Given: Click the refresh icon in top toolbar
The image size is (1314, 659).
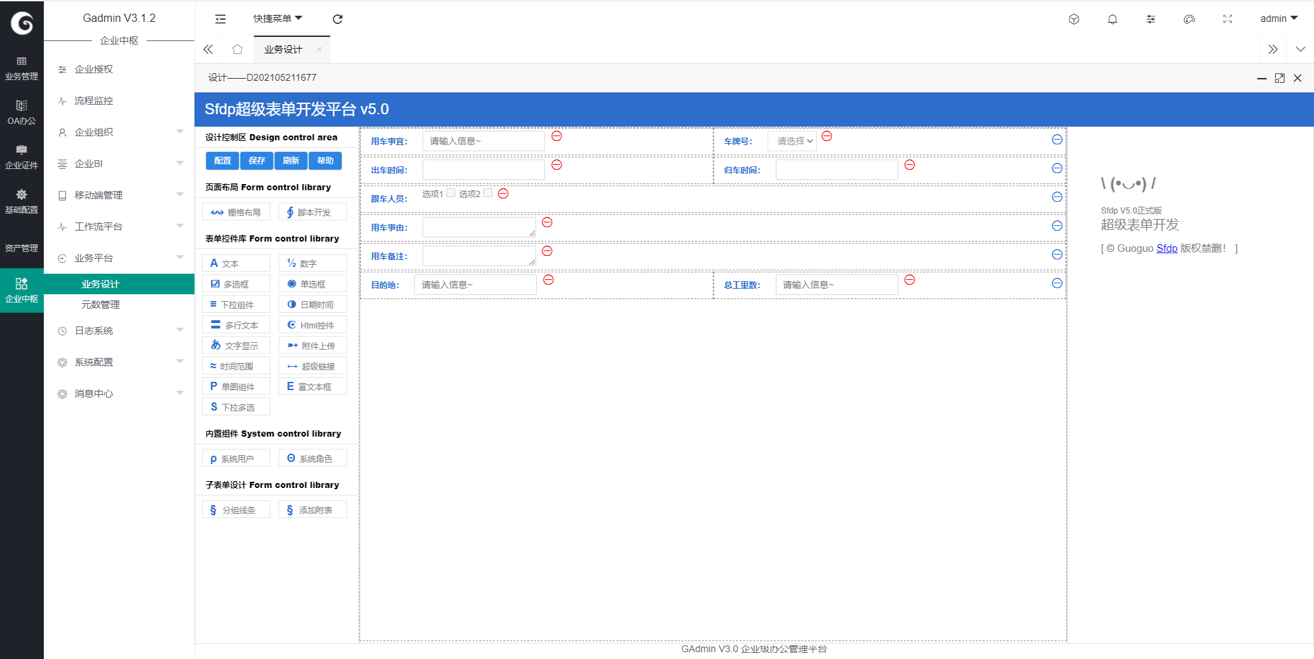Looking at the screenshot, I should coord(338,19).
